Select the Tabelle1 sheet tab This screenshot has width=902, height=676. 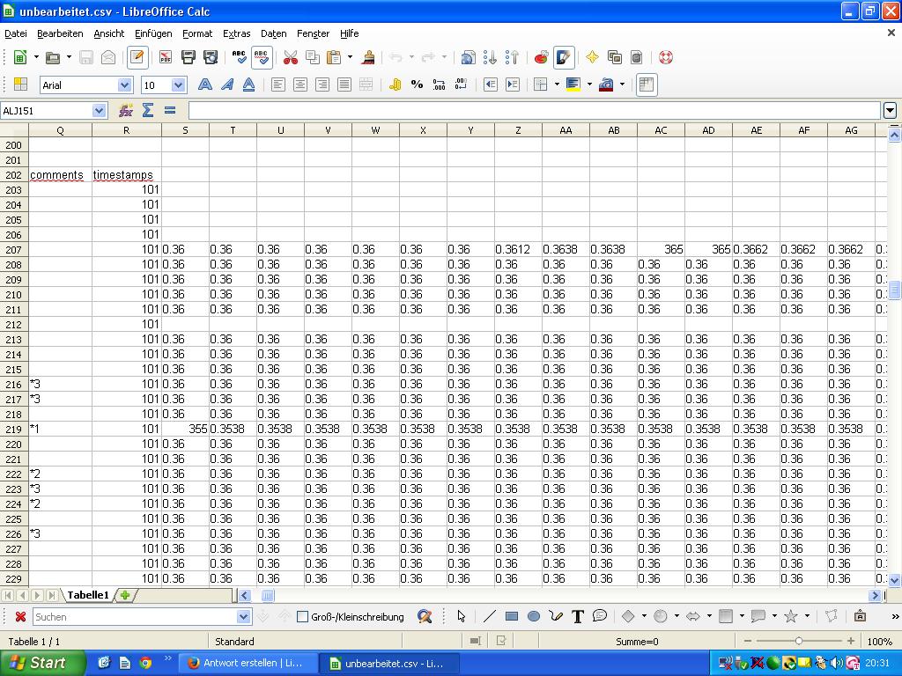(87, 595)
